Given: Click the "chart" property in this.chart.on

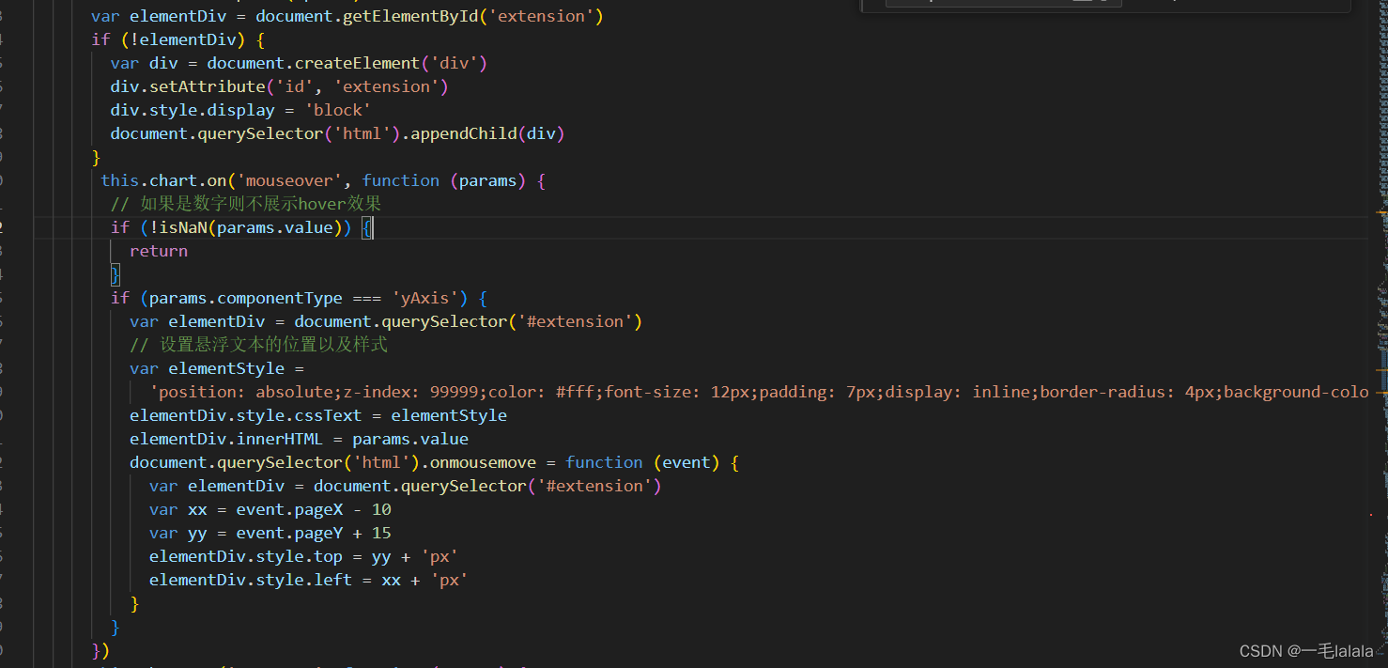Looking at the screenshot, I should pos(174,180).
